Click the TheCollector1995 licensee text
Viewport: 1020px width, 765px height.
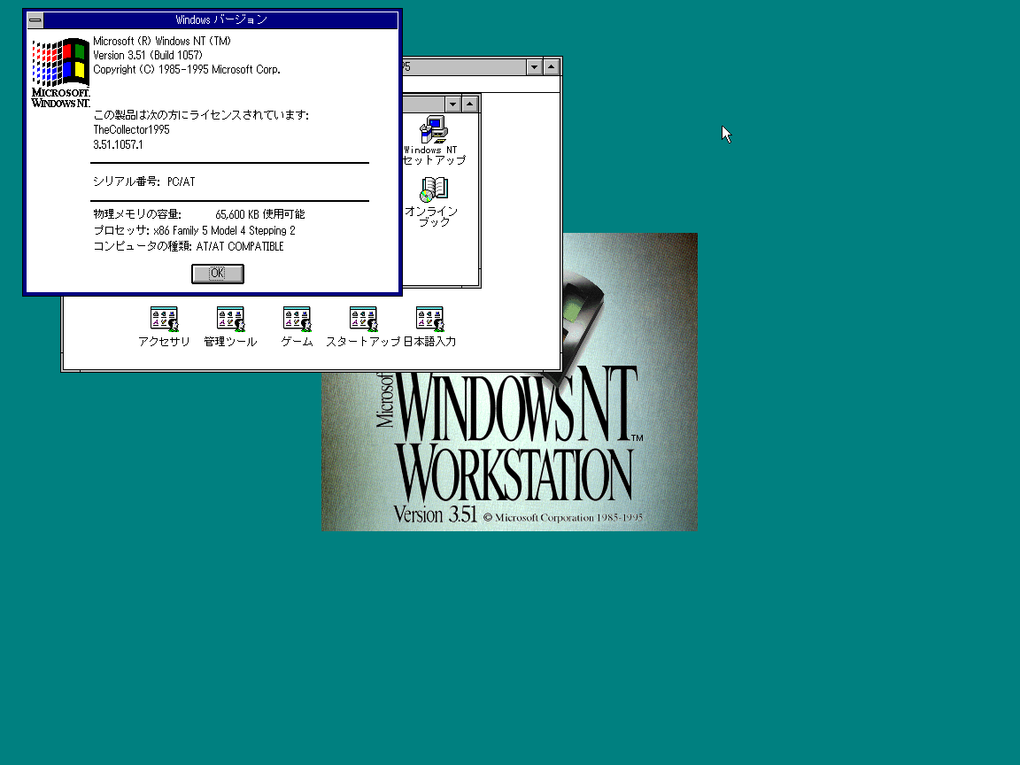(x=131, y=129)
